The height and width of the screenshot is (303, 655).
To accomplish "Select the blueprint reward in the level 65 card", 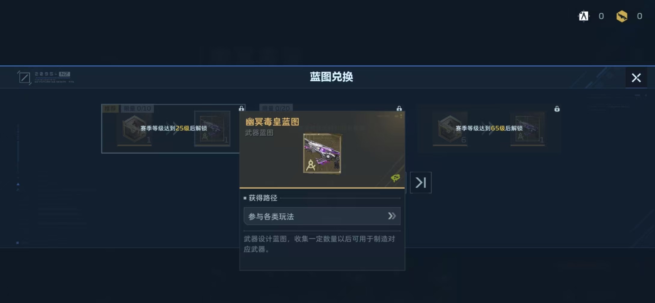I will pos(528,129).
